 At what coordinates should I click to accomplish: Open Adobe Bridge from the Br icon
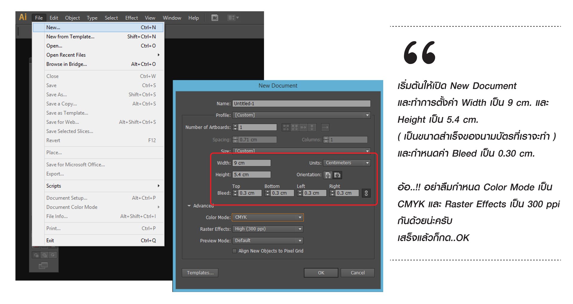[215, 18]
